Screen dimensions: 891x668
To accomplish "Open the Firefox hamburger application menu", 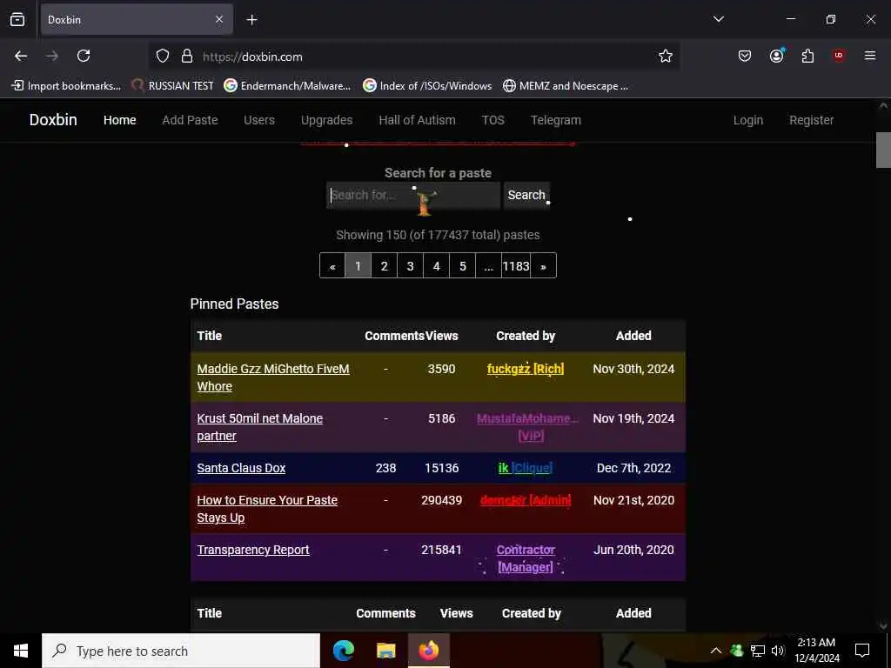I will pos(870,56).
